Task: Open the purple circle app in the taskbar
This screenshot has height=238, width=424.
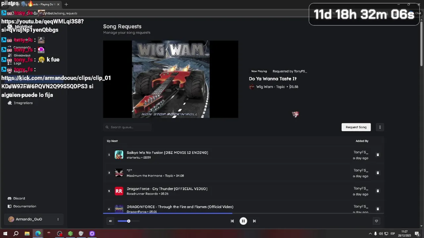Action: 92,234
